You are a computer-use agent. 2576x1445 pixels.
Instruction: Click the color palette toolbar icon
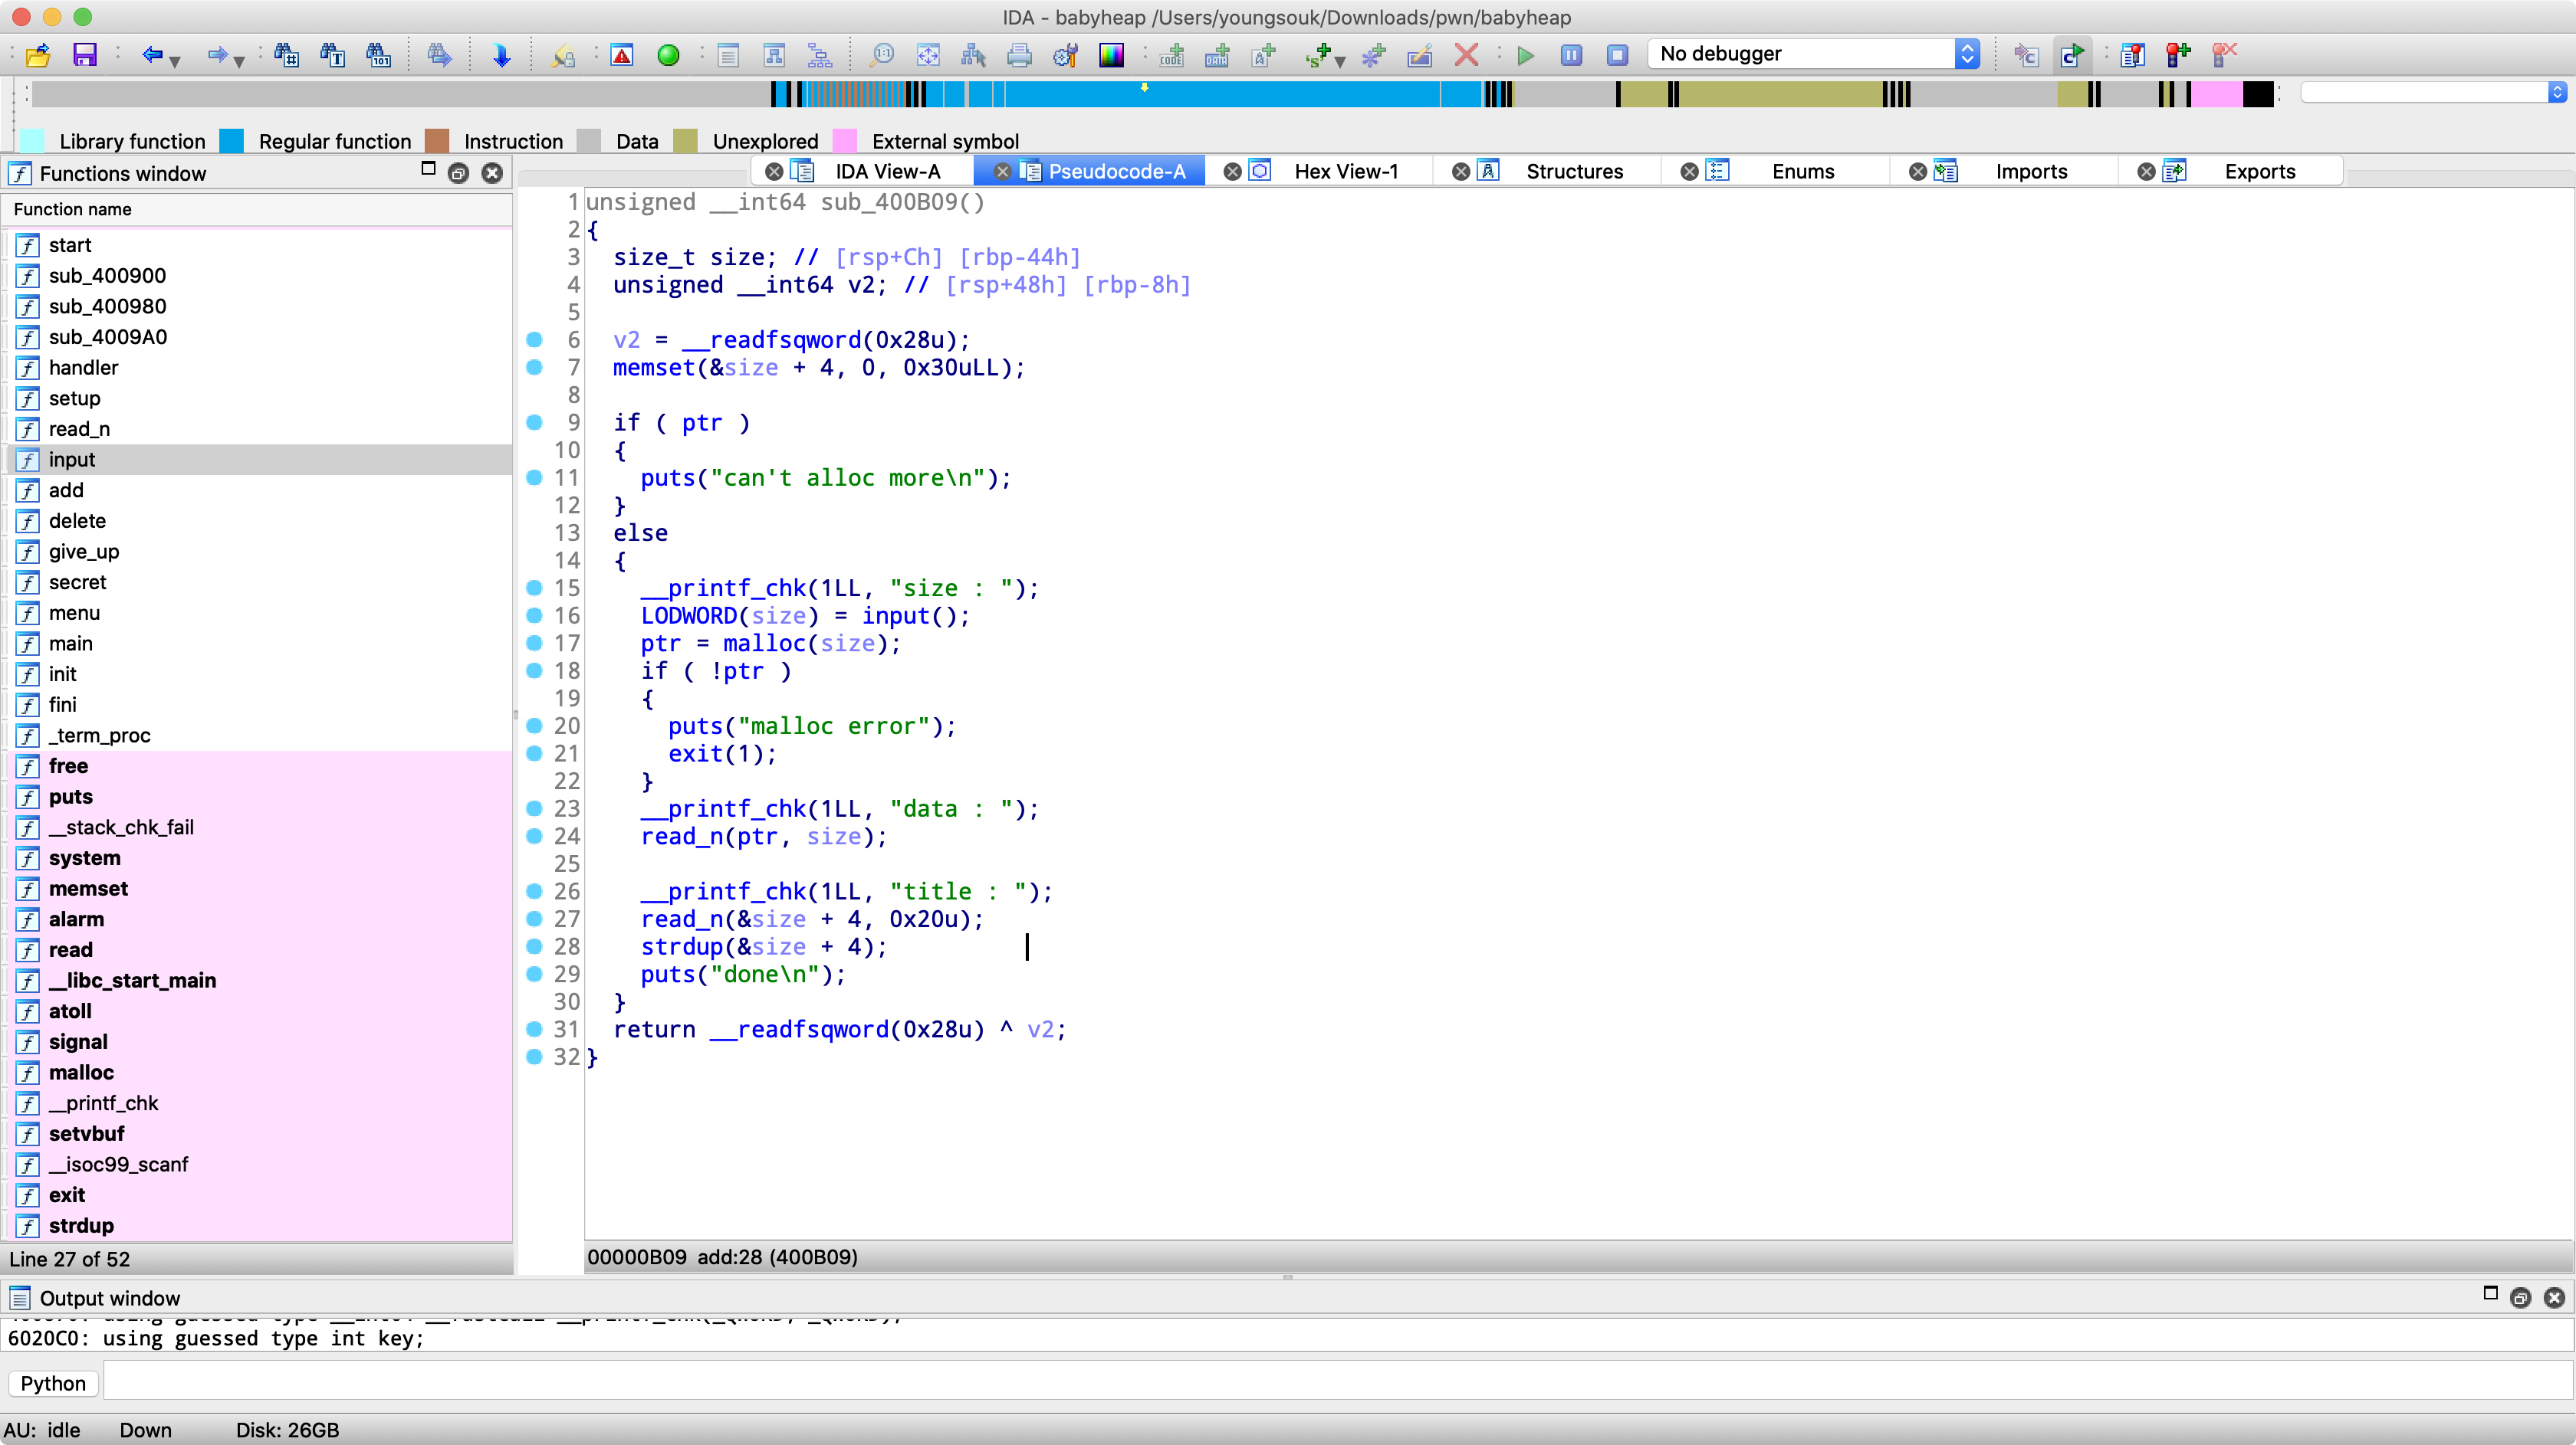pyautogui.click(x=1111, y=55)
